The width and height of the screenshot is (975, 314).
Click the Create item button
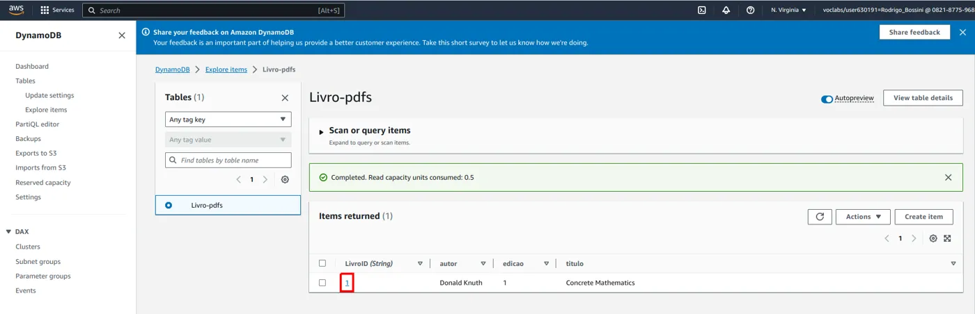pos(923,217)
